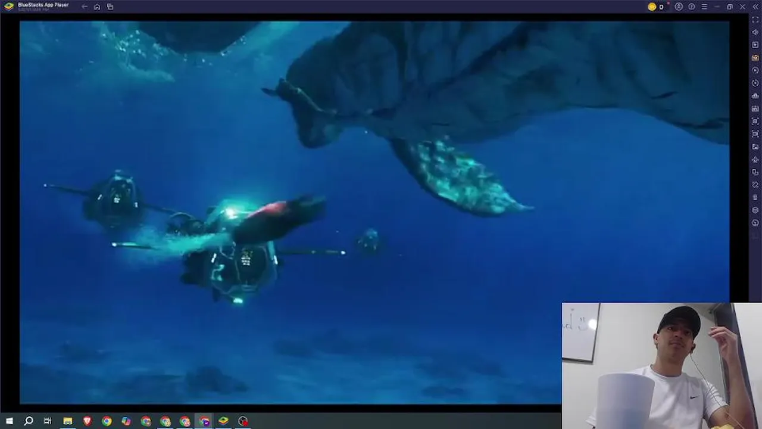
Task: Open the recent apps tabs icon
Action: [x=110, y=7]
